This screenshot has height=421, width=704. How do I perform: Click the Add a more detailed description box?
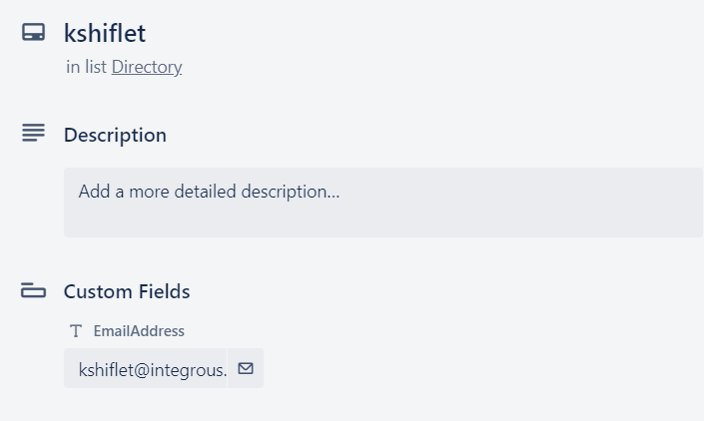tap(383, 203)
